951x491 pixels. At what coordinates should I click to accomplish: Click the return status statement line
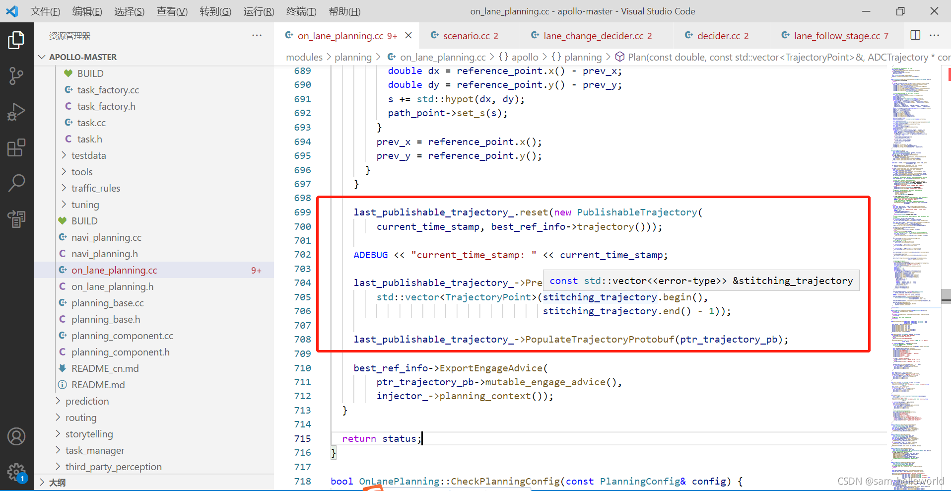pos(381,439)
